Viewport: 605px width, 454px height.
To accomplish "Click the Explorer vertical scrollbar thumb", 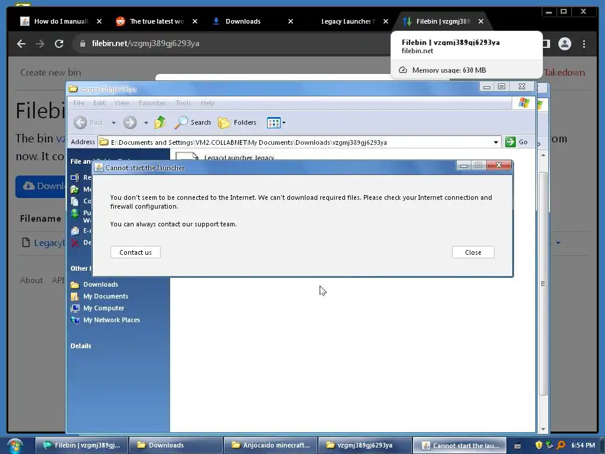I will point(543,284).
